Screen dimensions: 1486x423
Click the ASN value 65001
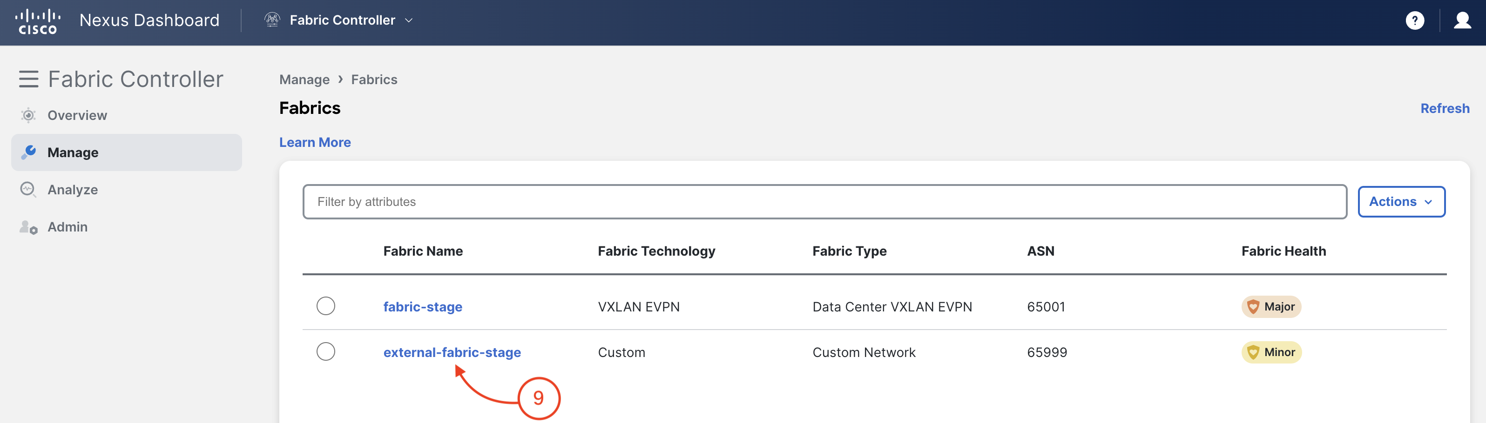[1046, 307]
